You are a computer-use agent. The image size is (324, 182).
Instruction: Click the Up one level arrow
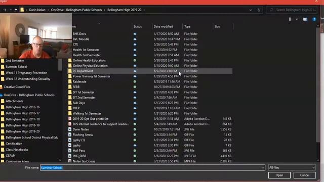16,10
